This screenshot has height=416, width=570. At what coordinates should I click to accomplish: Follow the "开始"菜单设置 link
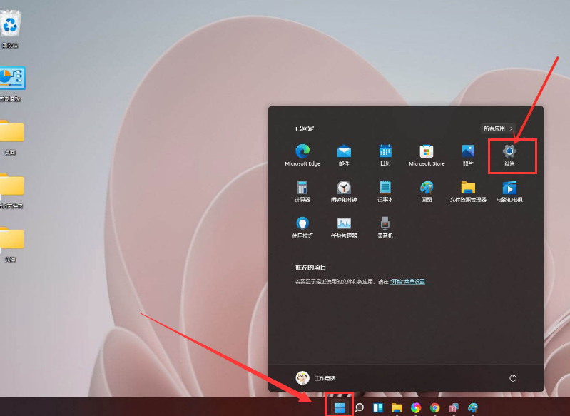click(x=407, y=281)
